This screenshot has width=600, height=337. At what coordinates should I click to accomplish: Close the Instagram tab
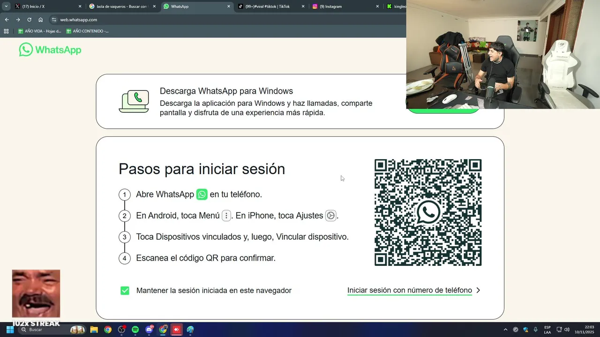click(x=377, y=7)
